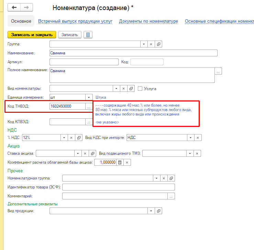Image resolution: width=254 pixels, height=250 pixels.
Task: Switch to the Основное tab
Action: 21,21
